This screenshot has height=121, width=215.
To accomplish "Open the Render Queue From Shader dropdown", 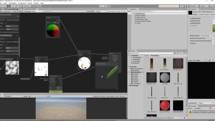I will (x=206, y=36).
